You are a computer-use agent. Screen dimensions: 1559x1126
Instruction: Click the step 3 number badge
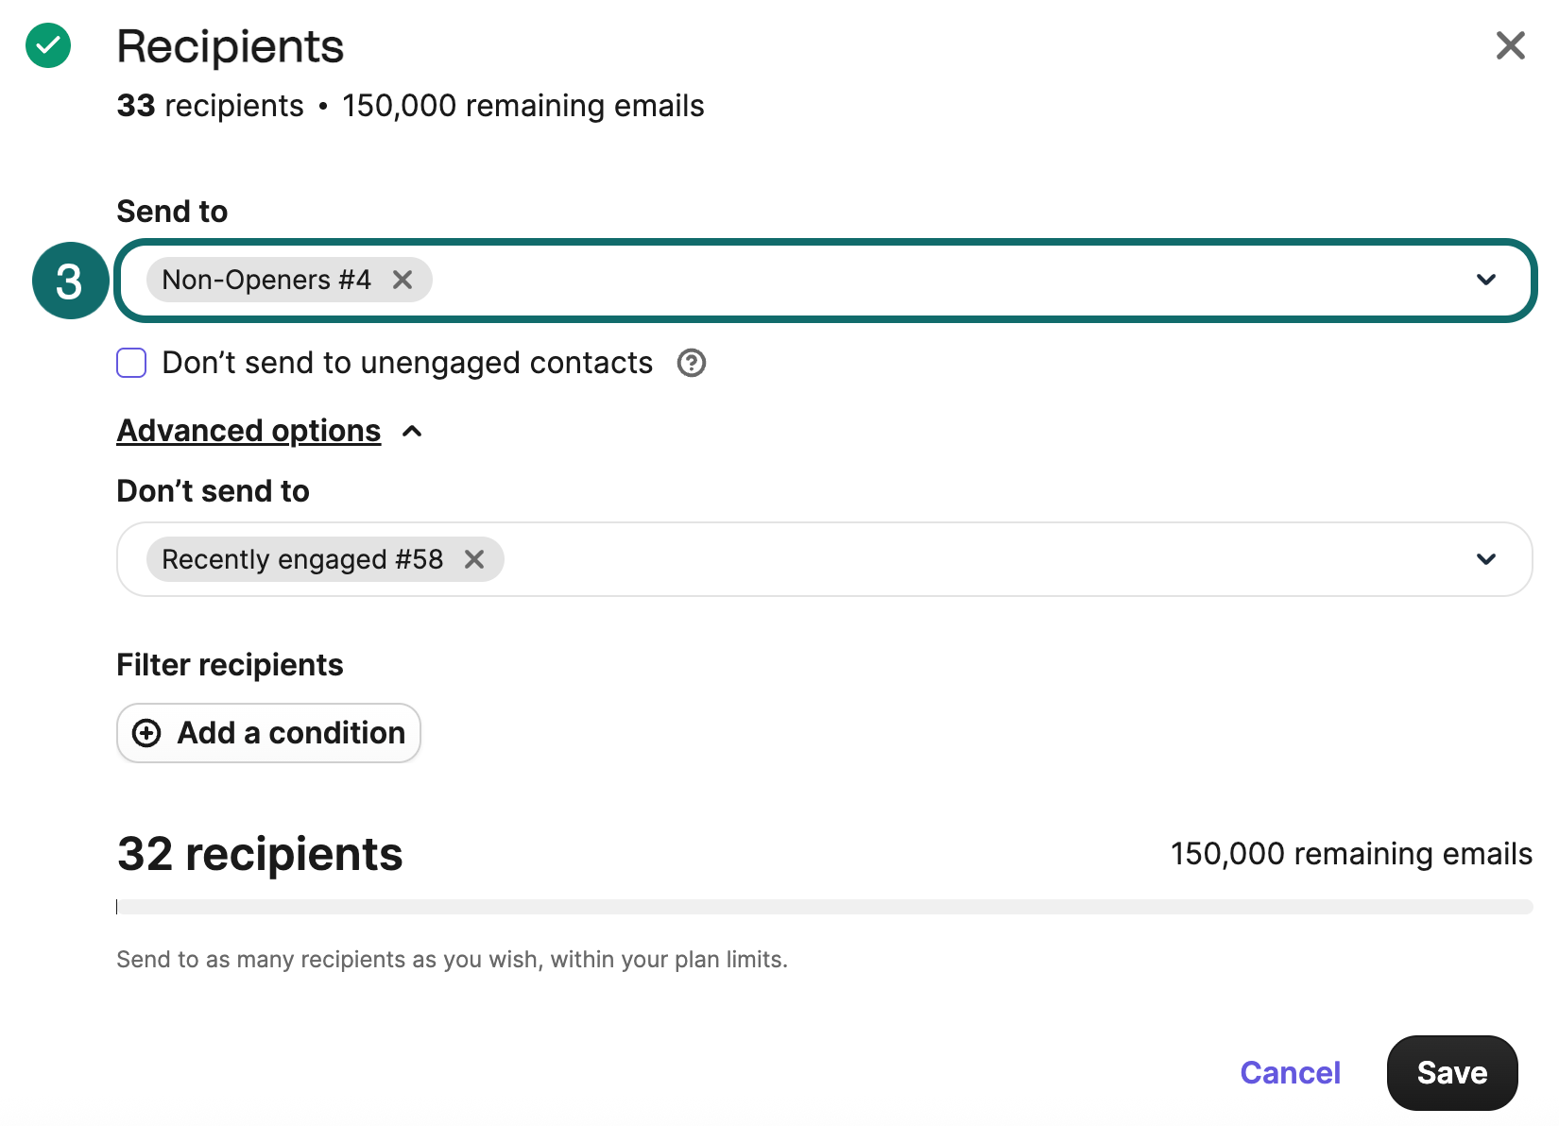coord(70,281)
